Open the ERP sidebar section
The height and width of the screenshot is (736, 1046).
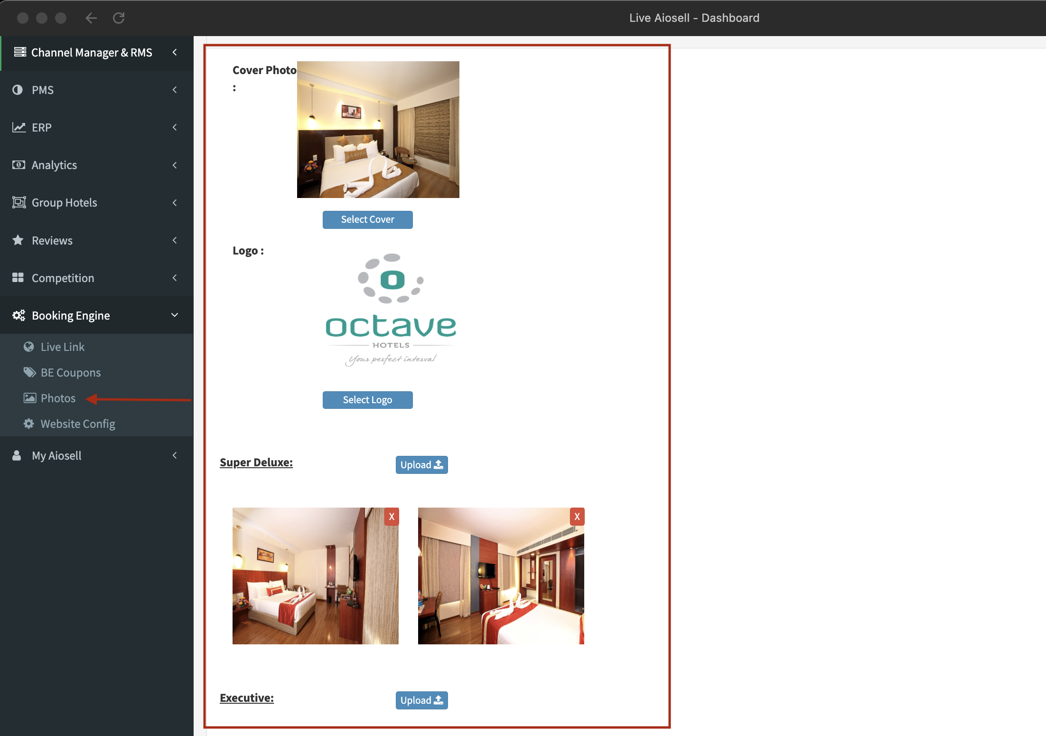pos(96,127)
